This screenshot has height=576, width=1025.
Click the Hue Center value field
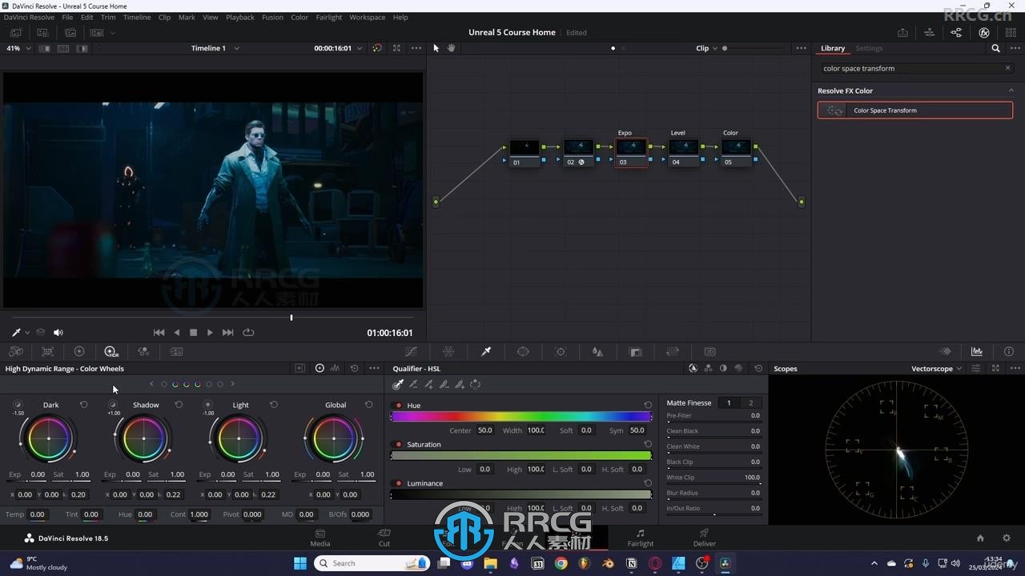(x=485, y=430)
